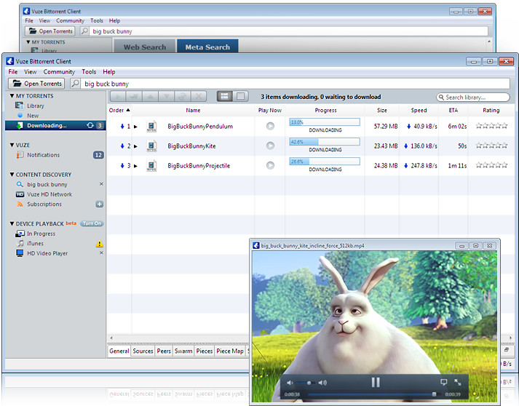Image resolution: width=519 pixels, height=406 pixels.
Task: Select the General tab
Action: (119, 351)
